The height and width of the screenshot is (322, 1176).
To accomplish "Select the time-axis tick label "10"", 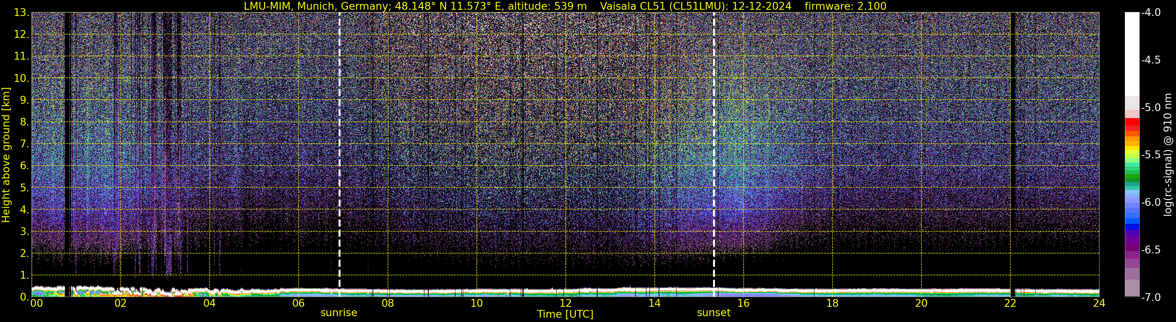I will point(477,303).
